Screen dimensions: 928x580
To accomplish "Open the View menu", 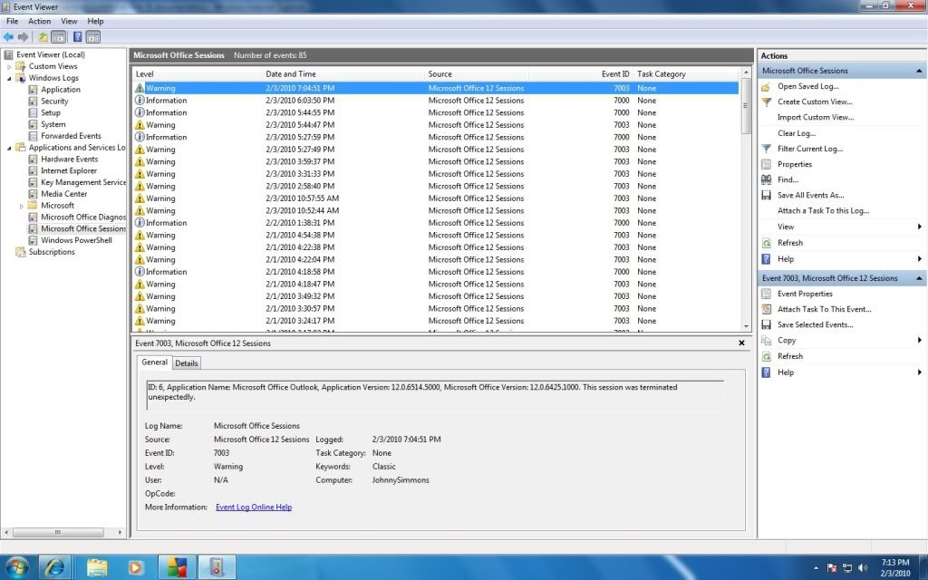I will (69, 21).
